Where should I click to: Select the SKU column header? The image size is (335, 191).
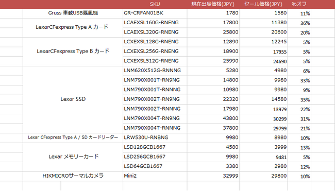(x=155, y=4)
